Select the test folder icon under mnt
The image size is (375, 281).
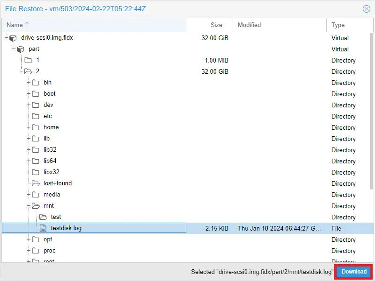tap(43, 217)
